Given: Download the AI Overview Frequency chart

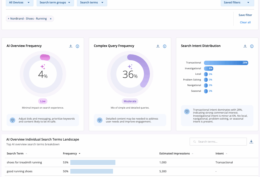Looking at the screenshot, I should coord(71,46).
